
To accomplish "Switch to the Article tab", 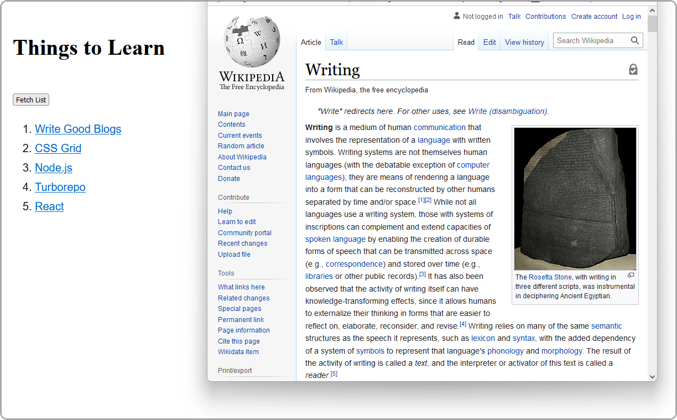I will 311,42.
